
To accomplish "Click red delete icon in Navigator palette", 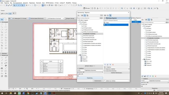I will click(x=156, y=76).
